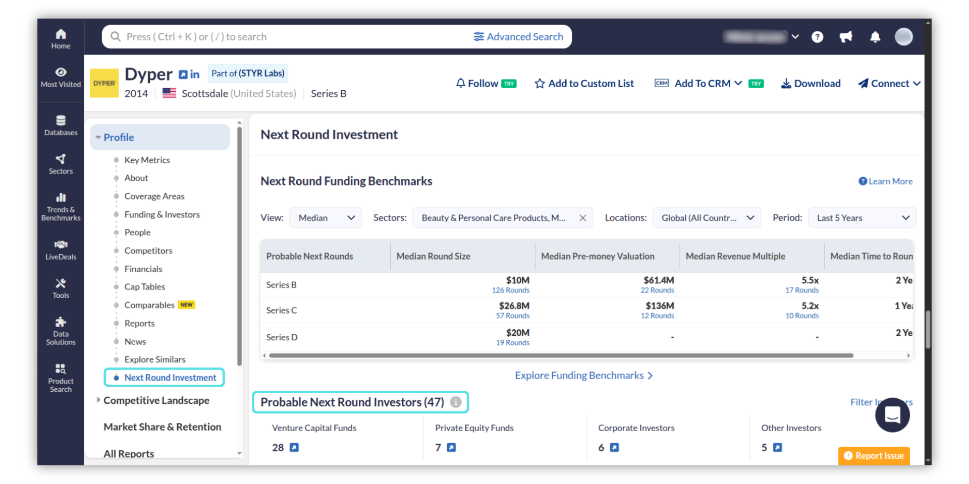Click the table's horizontal scrollbar
Viewport: 969px width, 484px height.
tap(560, 355)
